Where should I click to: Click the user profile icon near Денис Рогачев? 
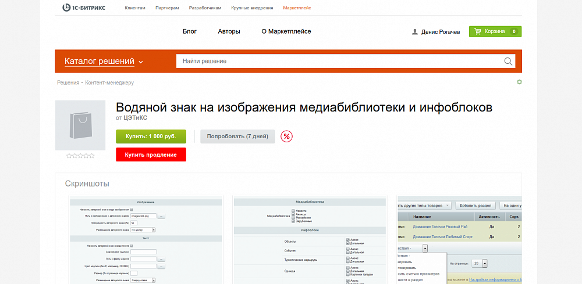click(x=415, y=32)
